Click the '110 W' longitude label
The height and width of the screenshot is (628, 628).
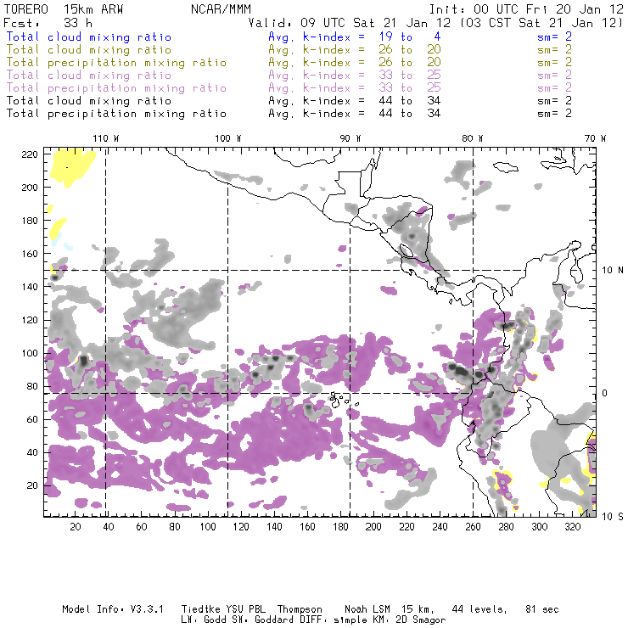click(x=106, y=138)
